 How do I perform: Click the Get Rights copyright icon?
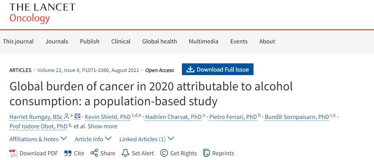tap(164, 153)
